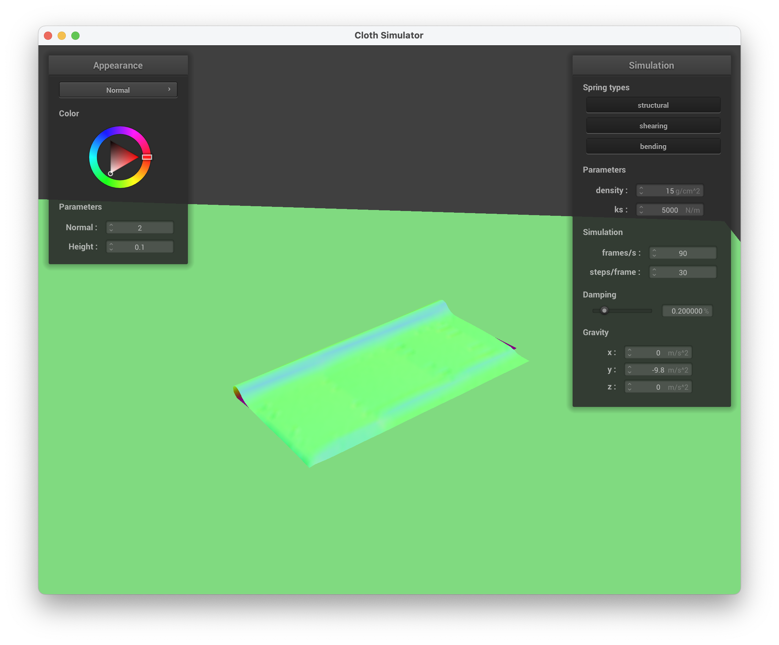Click inside the color wheel triangle
This screenshot has width=779, height=645.
121,157
